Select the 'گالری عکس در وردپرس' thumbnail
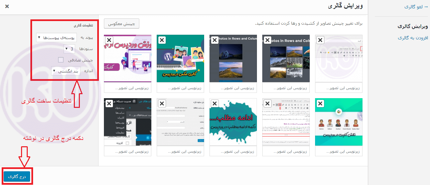This screenshot has width=430, height=185. coord(180,58)
